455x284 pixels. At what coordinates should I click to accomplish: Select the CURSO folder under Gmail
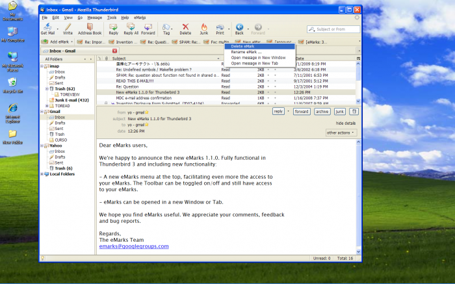(x=60, y=140)
